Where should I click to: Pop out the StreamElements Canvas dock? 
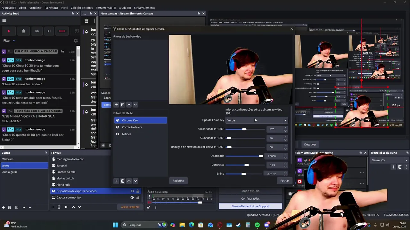199,13
